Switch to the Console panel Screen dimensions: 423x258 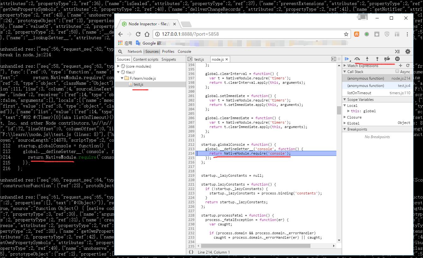[184, 52]
